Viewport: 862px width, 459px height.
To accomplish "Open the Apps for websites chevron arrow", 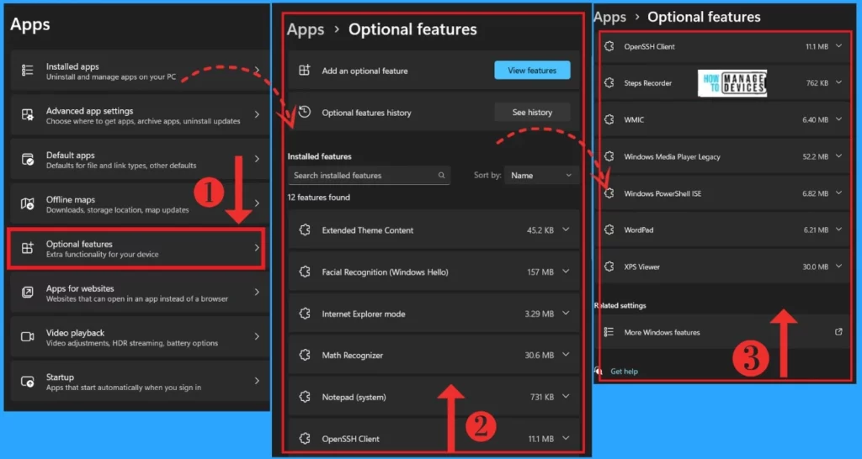I will [x=257, y=292].
